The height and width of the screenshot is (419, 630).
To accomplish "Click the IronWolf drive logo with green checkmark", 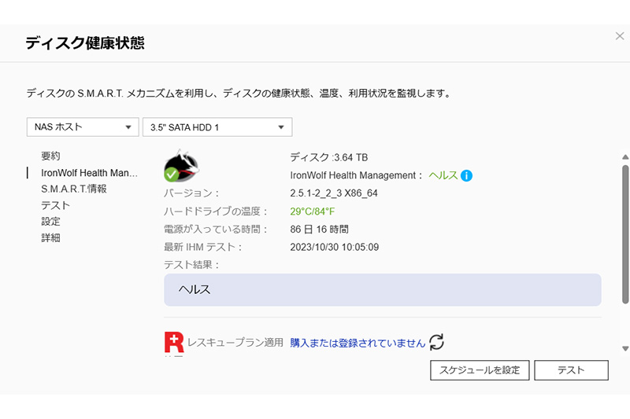I will coord(181,166).
